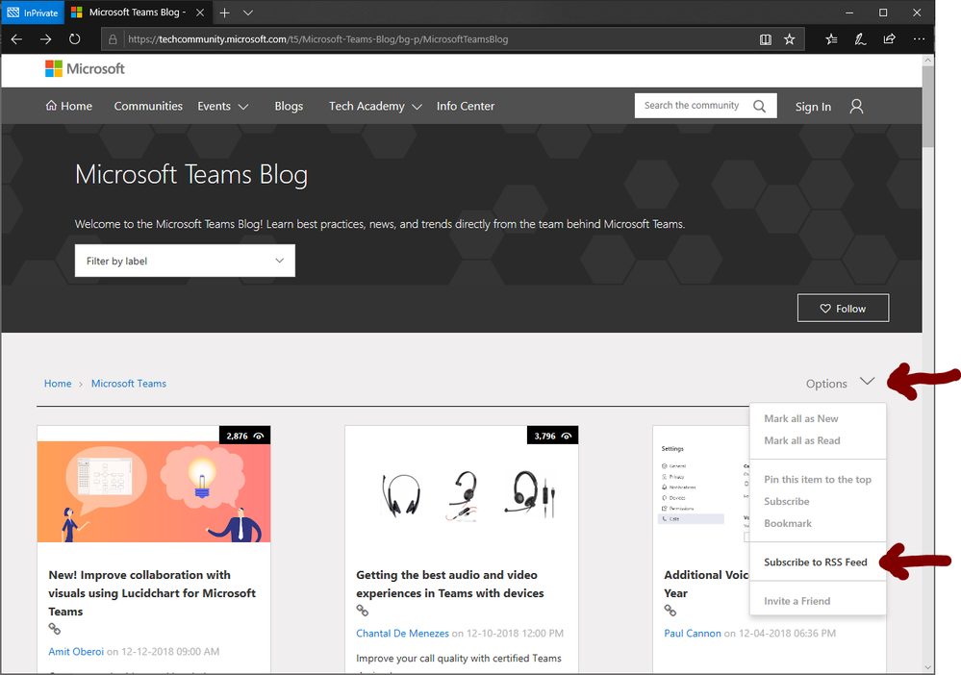
Task: Open the Getting the best audio article title
Action: 450,584
